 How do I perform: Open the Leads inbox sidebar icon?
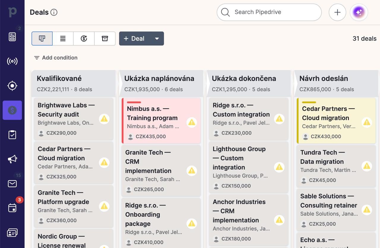pyautogui.click(x=12, y=37)
